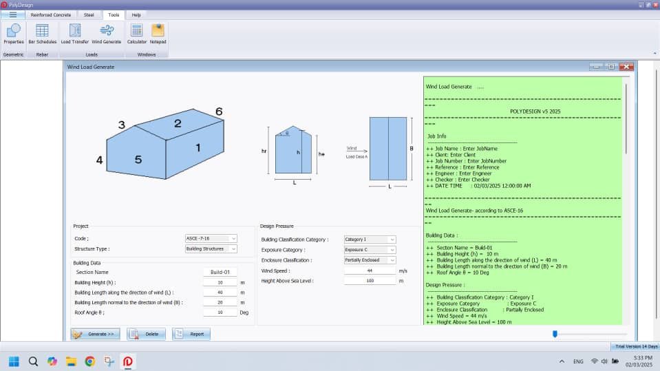660x371 pixels.
Task: Open the volume tray icon
Action: [x=604, y=361]
